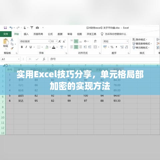This screenshot has height=160, width=160.
Task: Click the camera icon in quick access toolbar
Action: pyautogui.click(x=37, y=28)
